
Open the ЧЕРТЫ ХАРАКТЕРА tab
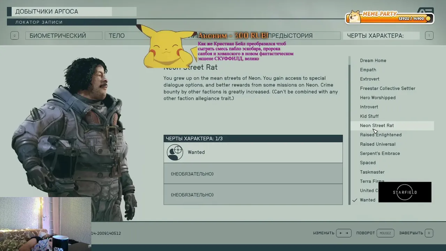381,36
